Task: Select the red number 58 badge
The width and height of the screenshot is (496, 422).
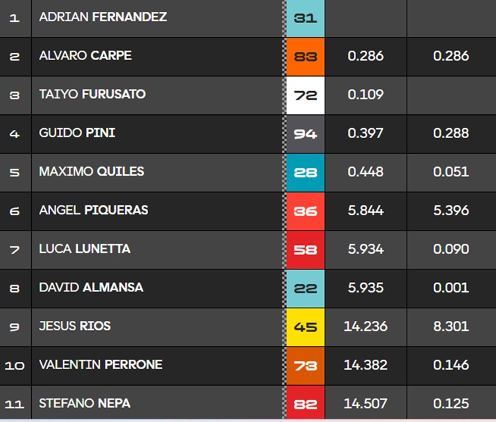Action: pyautogui.click(x=306, y=250)
